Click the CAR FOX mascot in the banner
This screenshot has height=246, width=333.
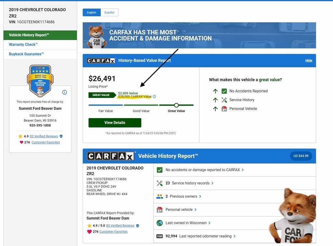[x=97, y=36]
